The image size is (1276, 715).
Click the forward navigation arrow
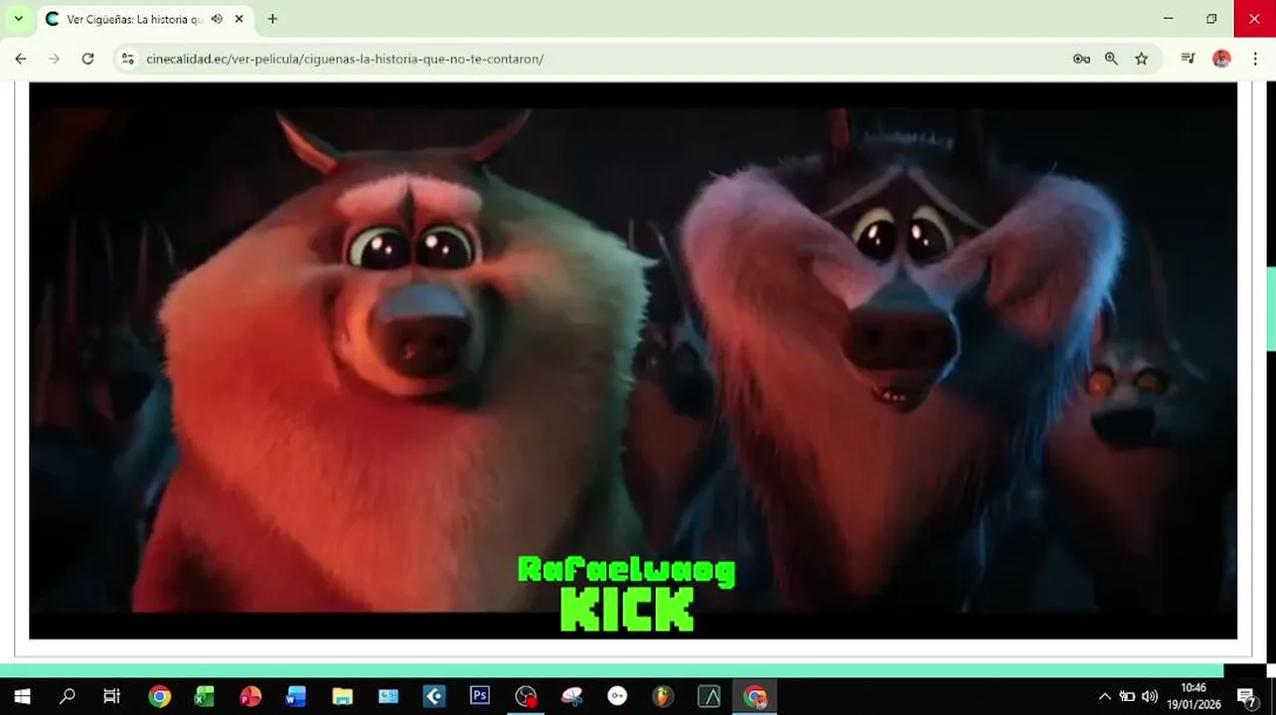tap(54, 59)
